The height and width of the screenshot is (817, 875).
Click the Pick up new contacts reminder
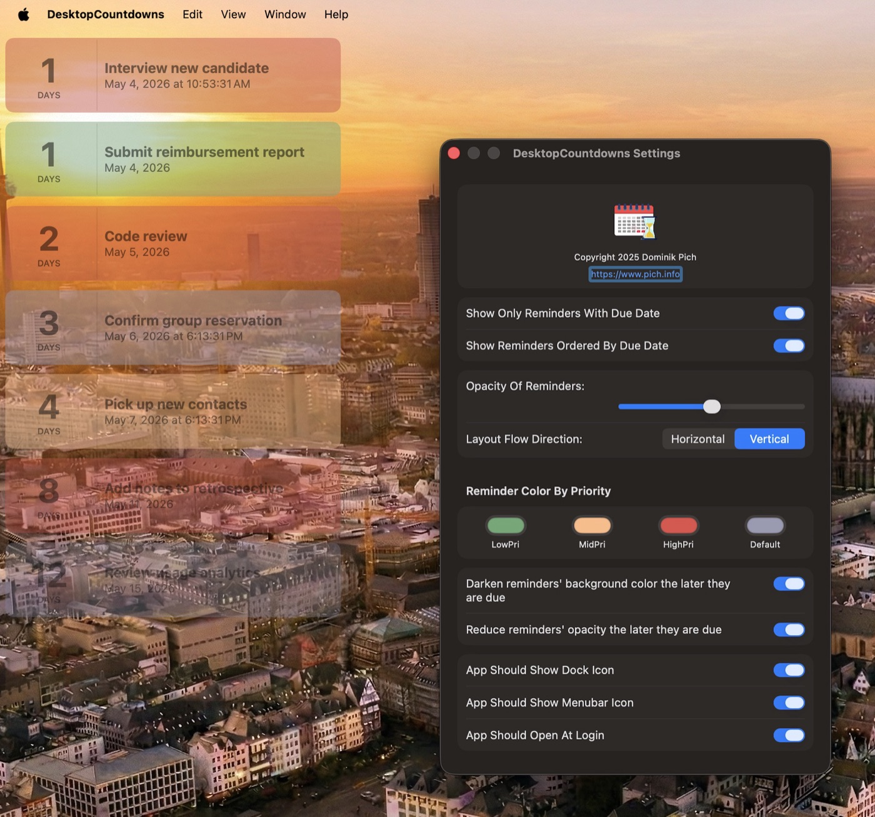(x=173, y=412)
